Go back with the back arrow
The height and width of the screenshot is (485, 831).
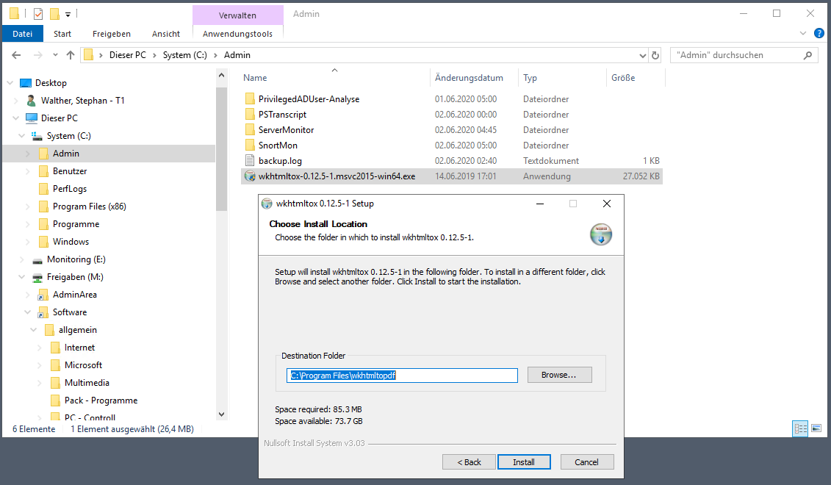pos(16,55)
